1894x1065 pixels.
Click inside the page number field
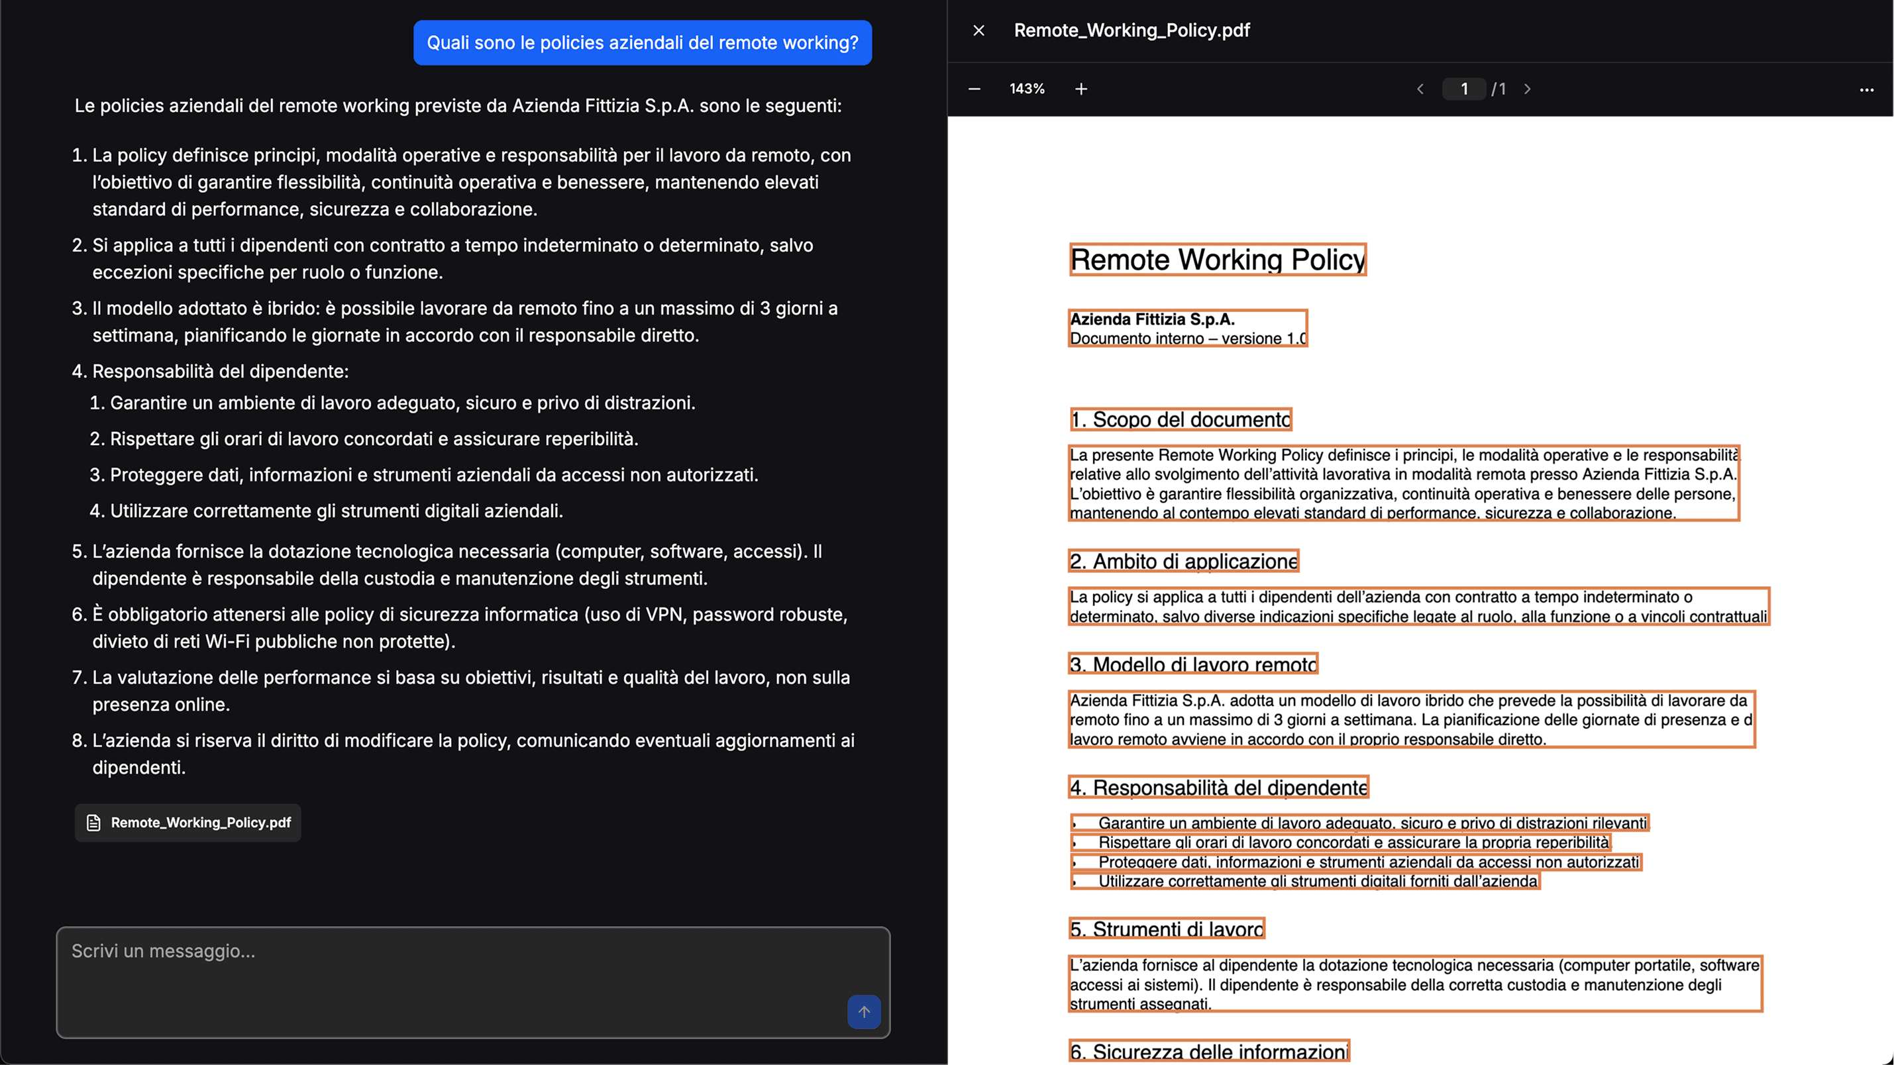click(1464, 88)
